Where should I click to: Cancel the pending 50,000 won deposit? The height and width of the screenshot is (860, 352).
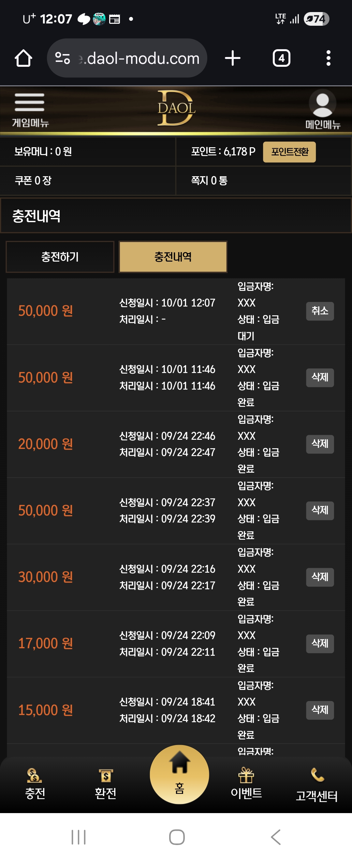coord(320,311)
